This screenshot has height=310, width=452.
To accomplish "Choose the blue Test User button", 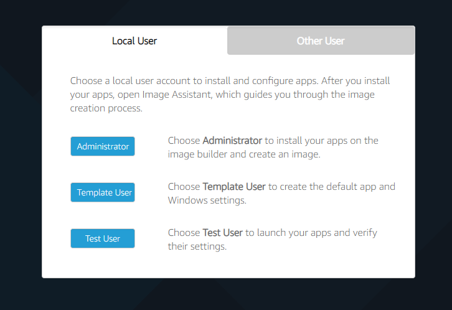I will (103, 238).
